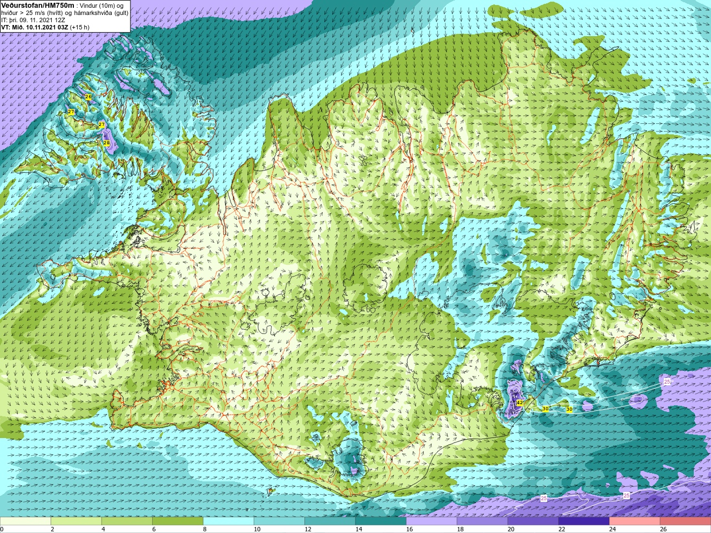Click the legend scale value 2
Image resolution: width=711 pixels, height=533 pixels.
[x=52, y=529]
